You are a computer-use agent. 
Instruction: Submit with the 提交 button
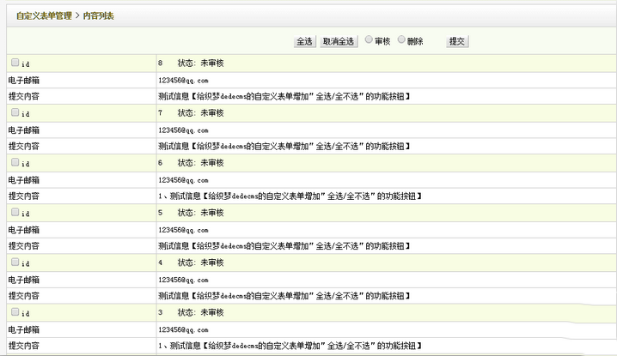point(457,41)
